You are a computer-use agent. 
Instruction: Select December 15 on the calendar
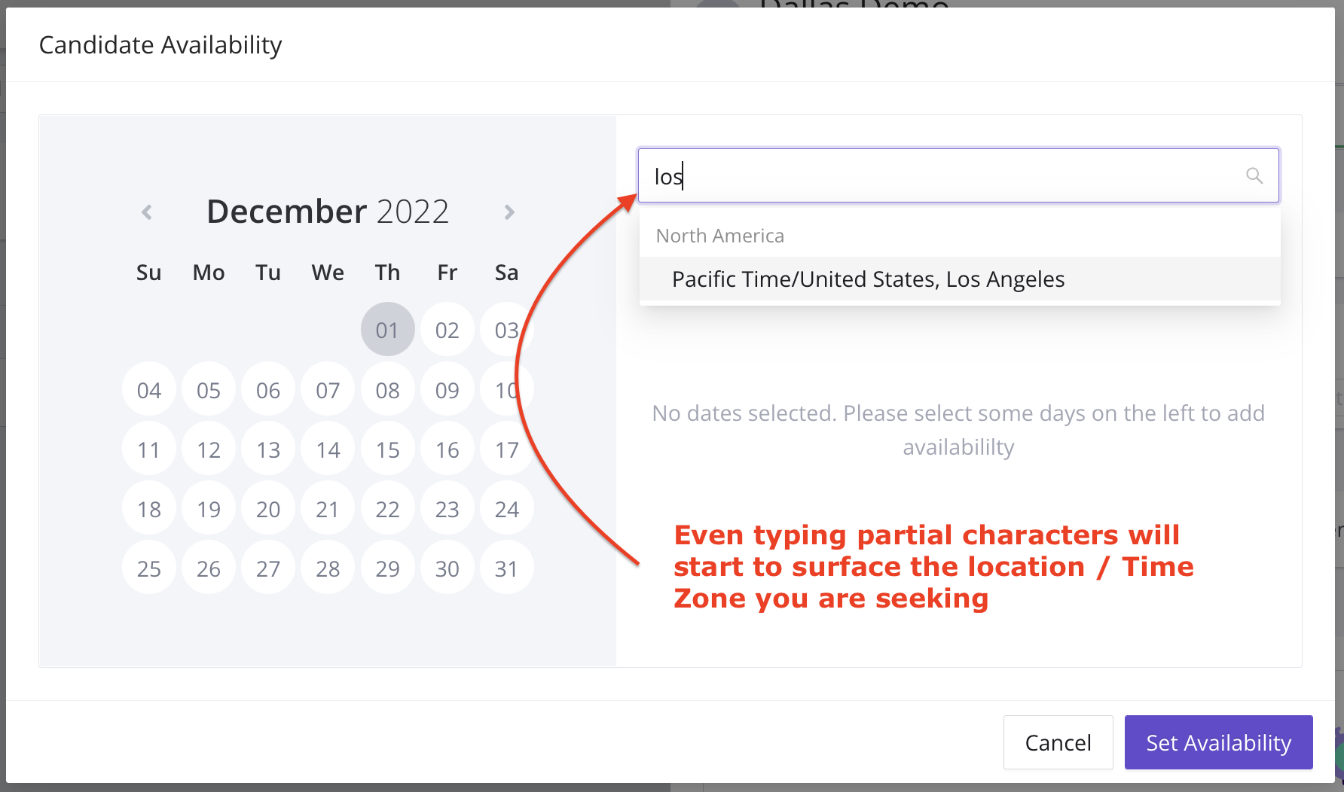point(387,449)
